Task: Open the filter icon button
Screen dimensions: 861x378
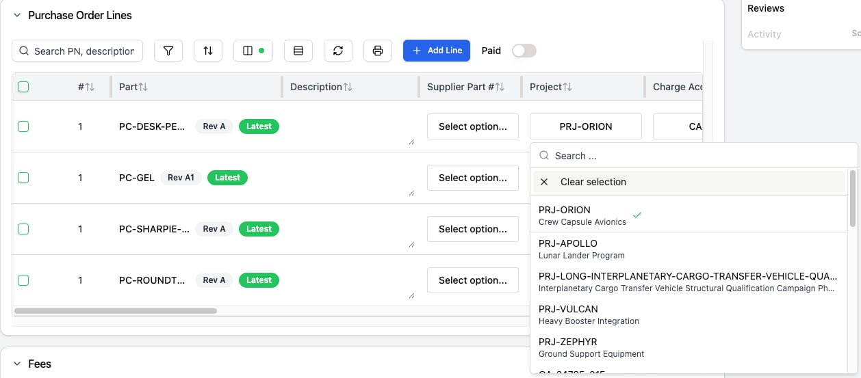Action: coord(168,51)
